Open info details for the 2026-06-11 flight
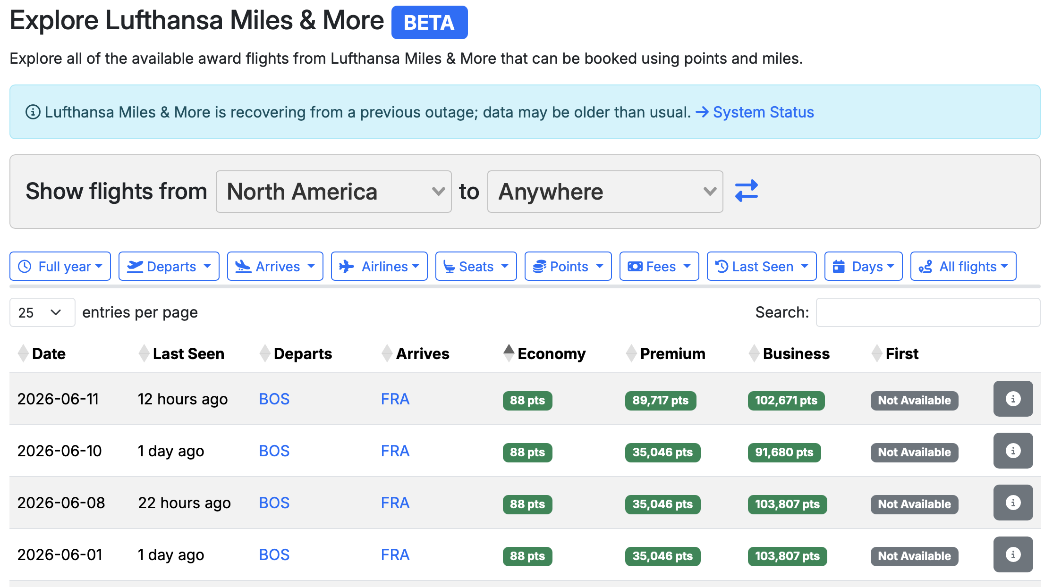Screen dimensions: 1053x587 pos(1013,399)
